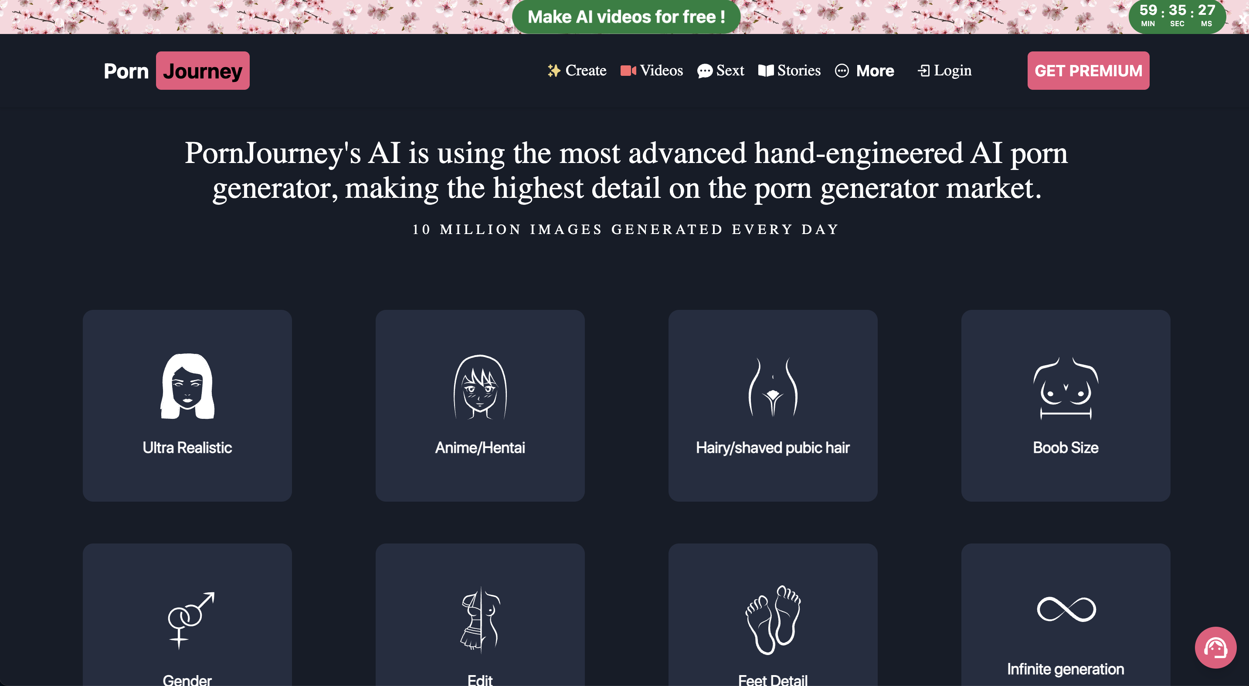Click the Feet Detail card label
The width and height of the screenshot is (1249, 686).
point(773,680)
